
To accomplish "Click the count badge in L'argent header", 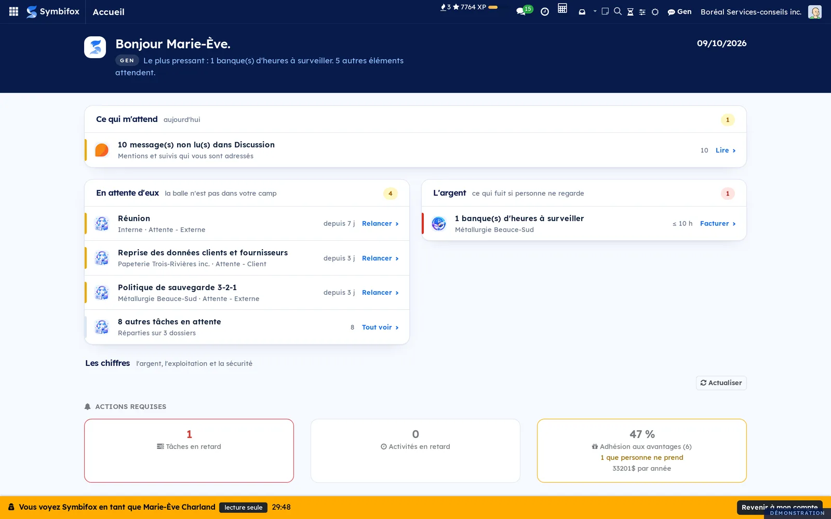I will (728, 194).
